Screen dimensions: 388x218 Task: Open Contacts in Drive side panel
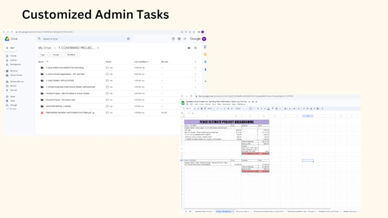pyautogui.click(x=205, y=70)
